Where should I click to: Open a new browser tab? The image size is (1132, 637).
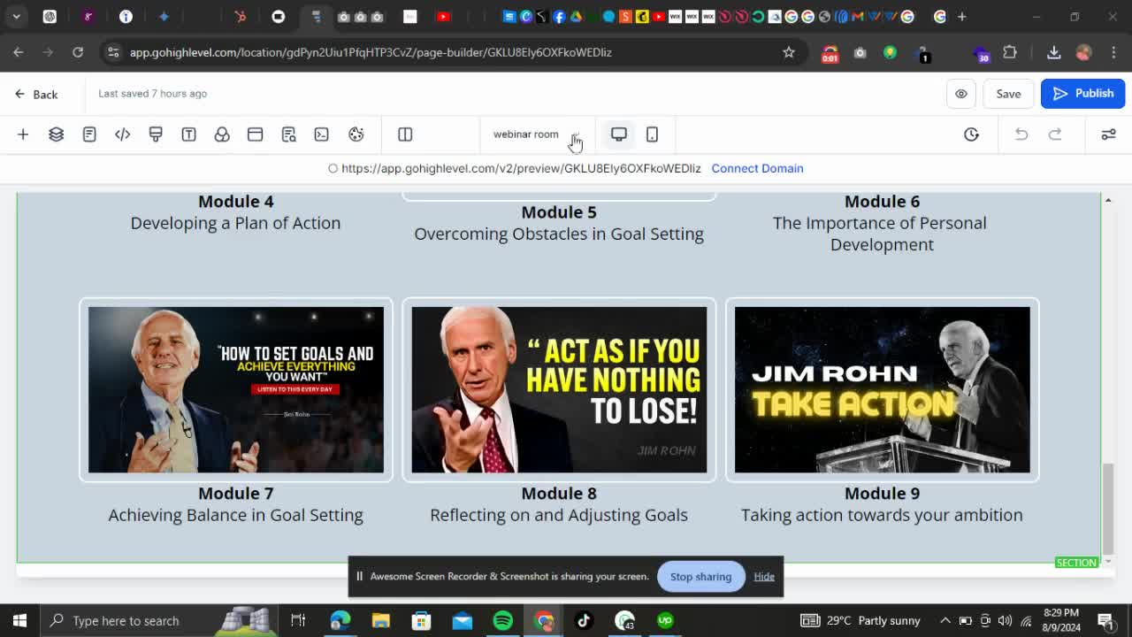click(x=962, y=16)
